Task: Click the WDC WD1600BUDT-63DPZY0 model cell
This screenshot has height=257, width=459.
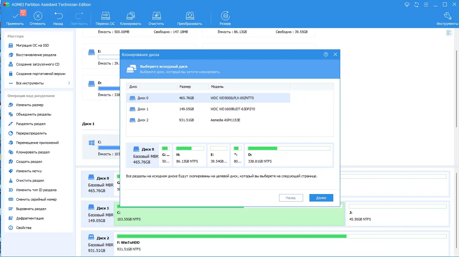Action: (233, 109)
